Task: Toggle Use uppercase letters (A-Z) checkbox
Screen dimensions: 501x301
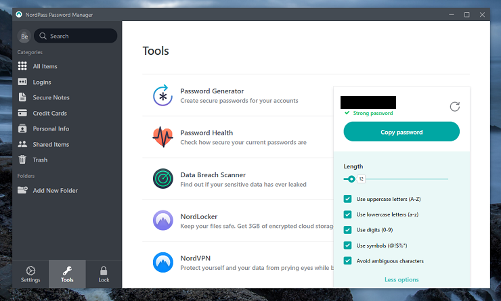Action: (347, 199)
